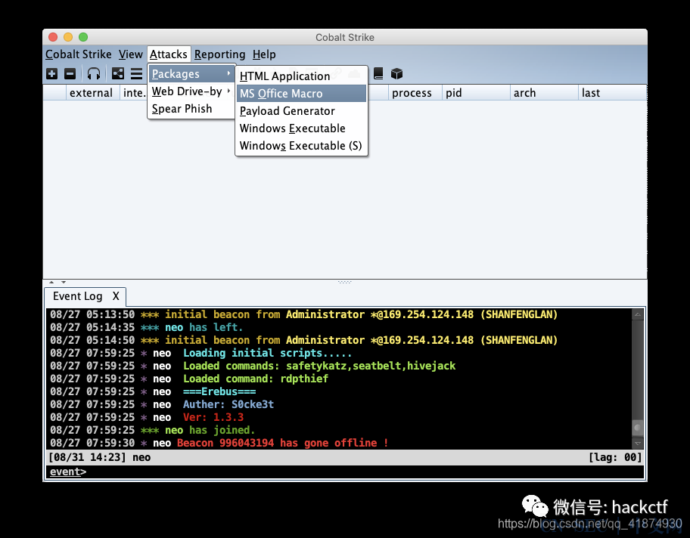Choose Payload Generator option

(301, 111)
